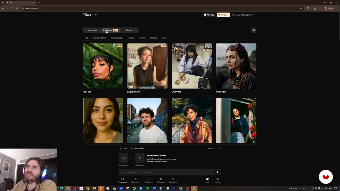Image resolution: width=340 pixels, height=191 pixels.
Task: Select the Pikatwists tool
Action: point(173,180)
